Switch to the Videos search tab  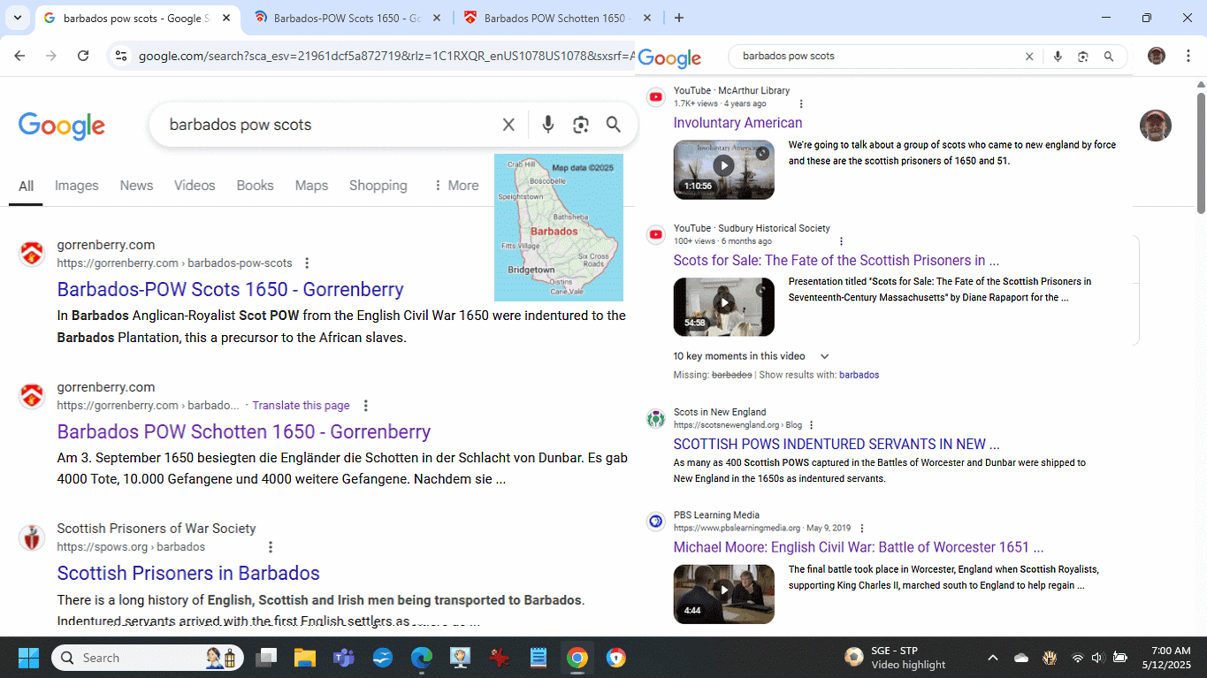tap(195, 186)
